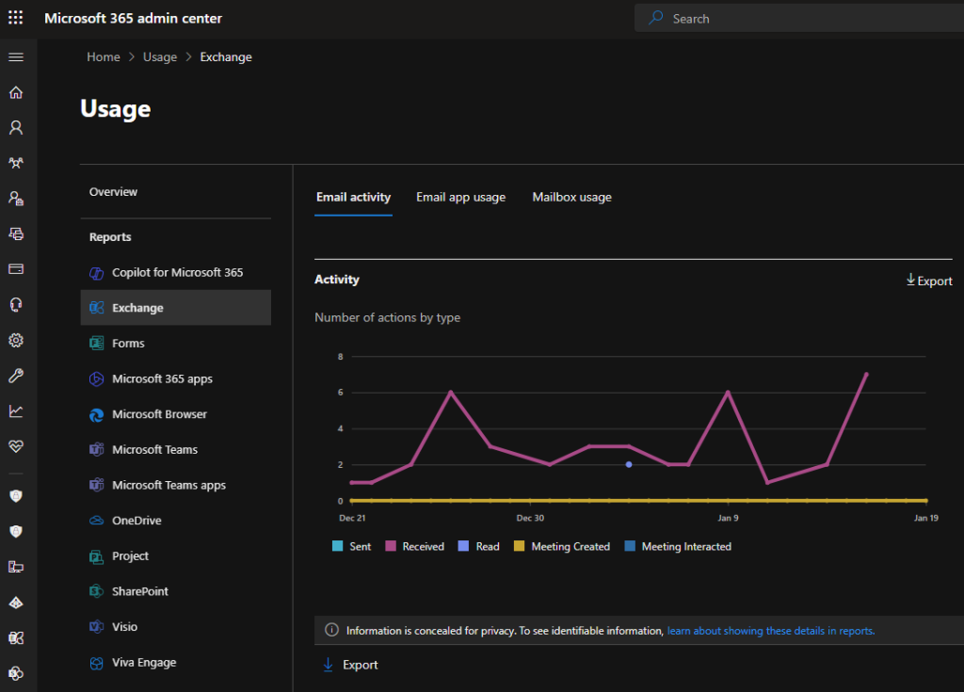Open Users from the person icon
The width and height of the screenshot is (964, 692).
(x=16, y=127)
